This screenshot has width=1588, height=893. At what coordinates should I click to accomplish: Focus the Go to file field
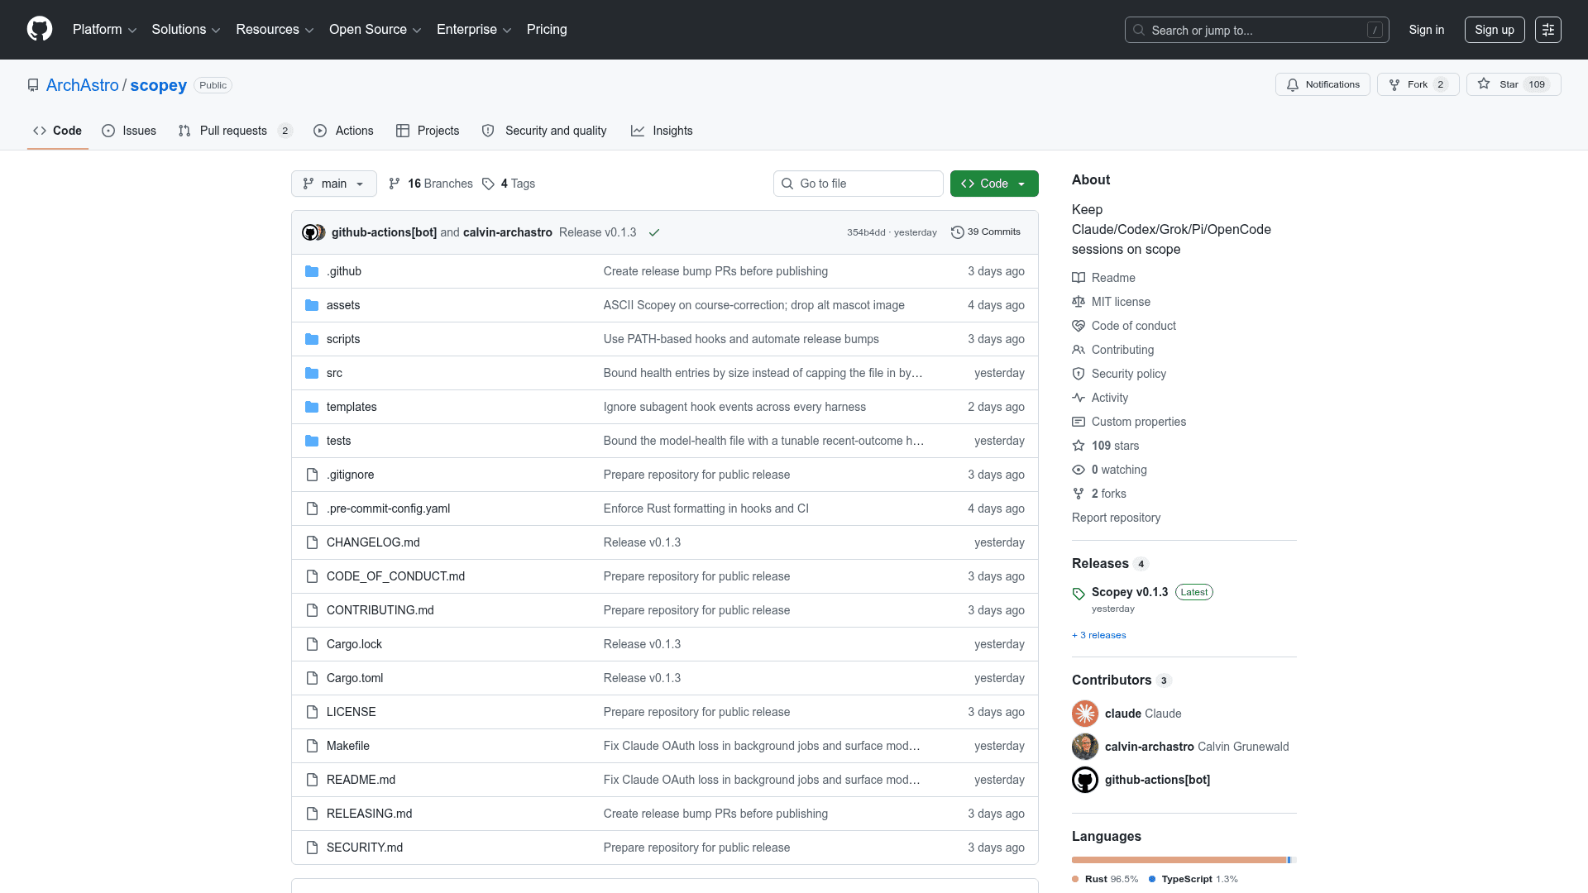point(859,184)
